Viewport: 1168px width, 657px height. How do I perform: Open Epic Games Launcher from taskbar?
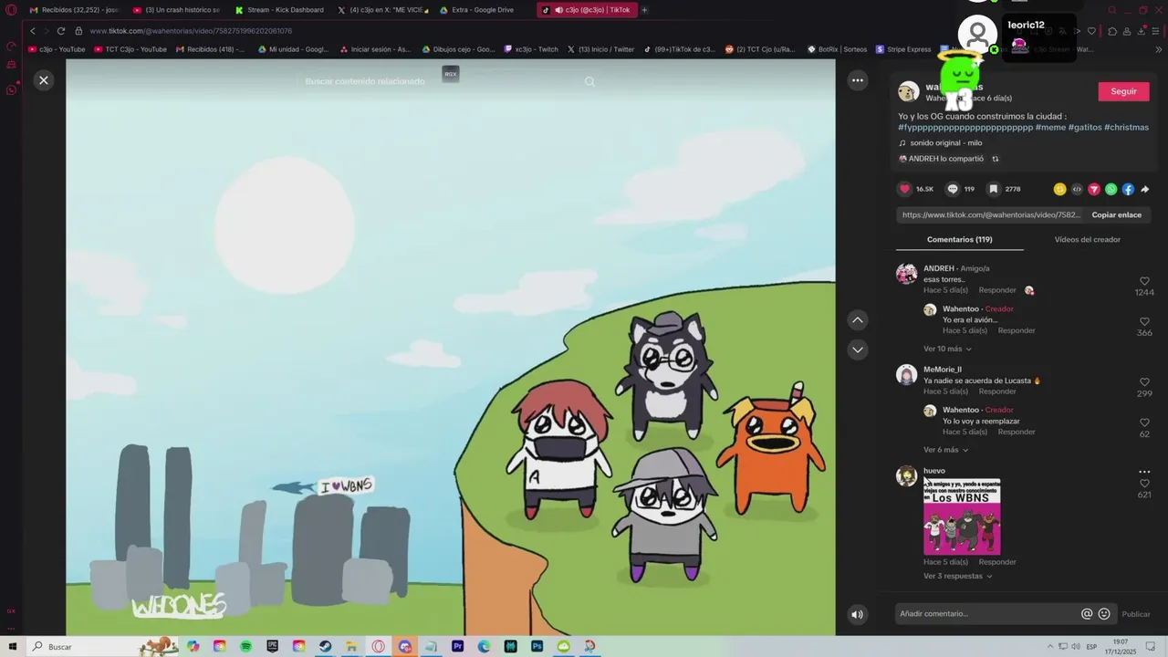pos(273,646)
